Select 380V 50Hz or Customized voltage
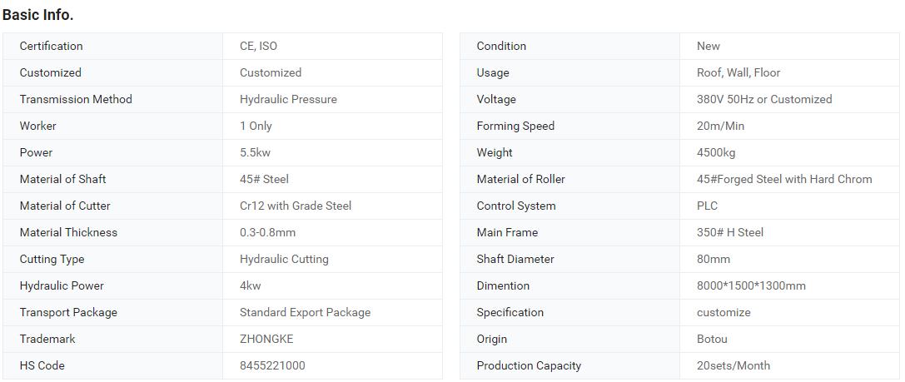 pos(764,99)
